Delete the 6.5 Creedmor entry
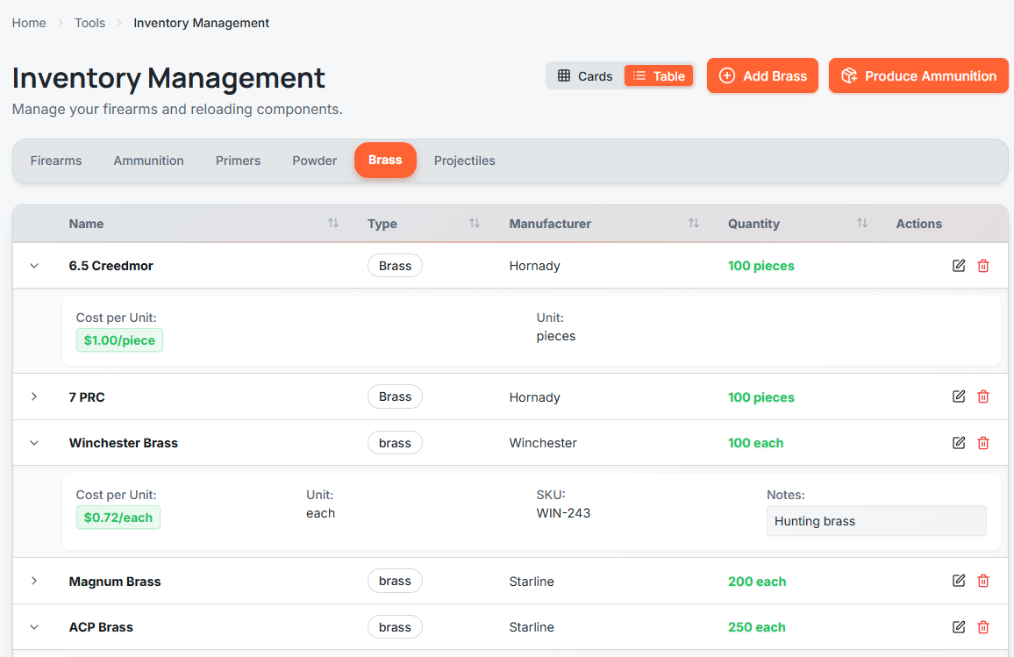The image size is (1014, 657). [x=983, y=266]
